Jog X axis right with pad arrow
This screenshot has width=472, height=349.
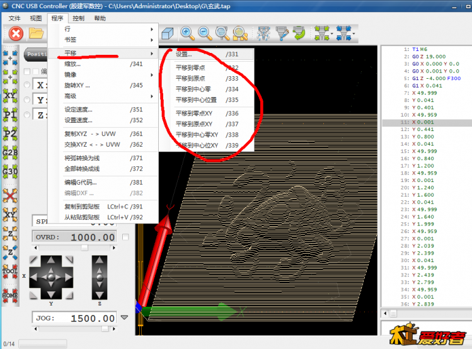tap(69, 277)
